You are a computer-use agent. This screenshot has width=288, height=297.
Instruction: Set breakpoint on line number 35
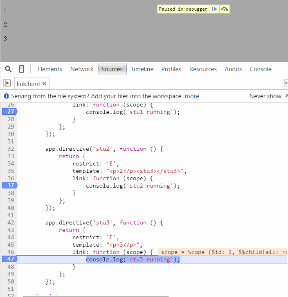(x=11, y=171)
